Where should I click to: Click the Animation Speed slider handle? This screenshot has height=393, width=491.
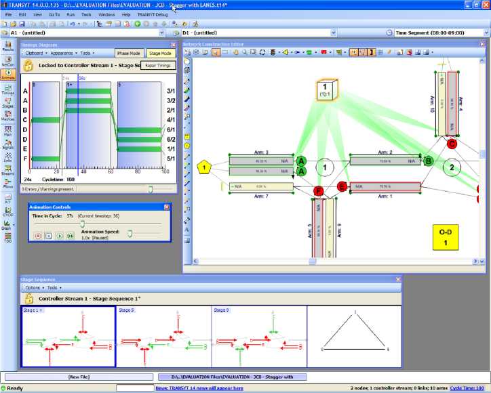[x=130, y=233]
